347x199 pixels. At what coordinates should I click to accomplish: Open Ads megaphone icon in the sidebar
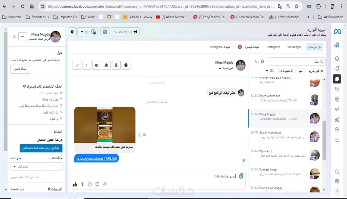(337, 109)
